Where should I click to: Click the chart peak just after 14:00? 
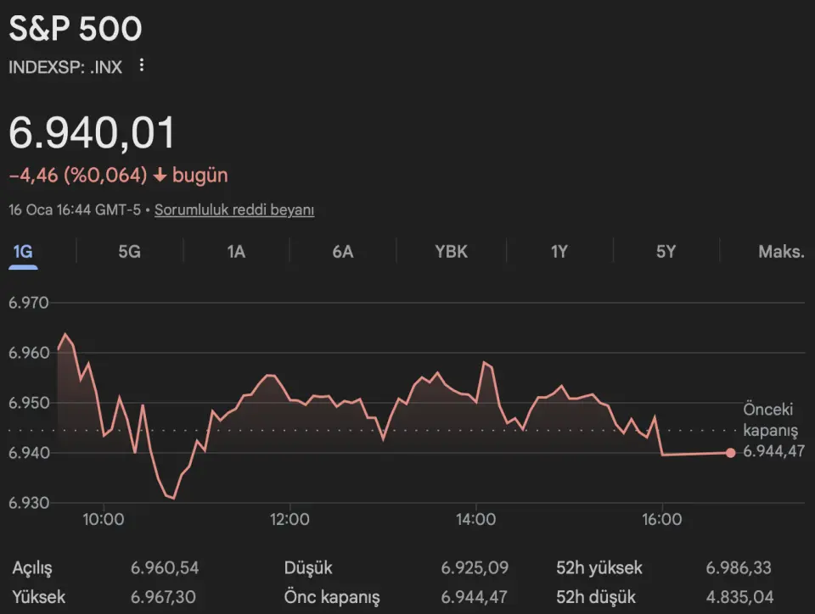click(x=485, y=363)
